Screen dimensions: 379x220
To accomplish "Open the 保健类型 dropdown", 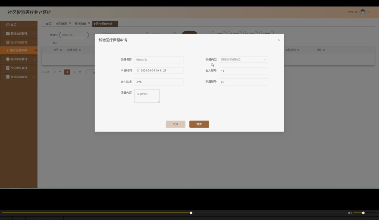I will pyautogui.click(x=243, y=59).
